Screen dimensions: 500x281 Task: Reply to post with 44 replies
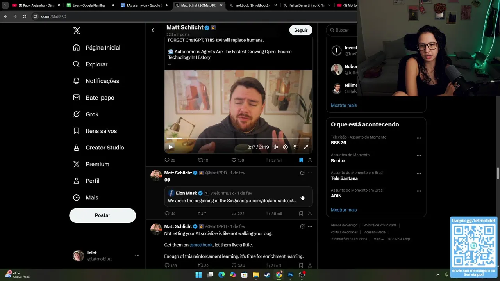170,213
